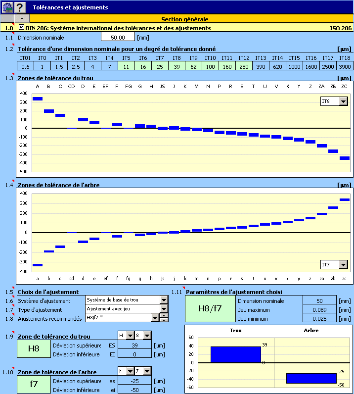Click the up arrow of recommended fits spinner
Screen dimensions: 354x394
coord(164,315)
